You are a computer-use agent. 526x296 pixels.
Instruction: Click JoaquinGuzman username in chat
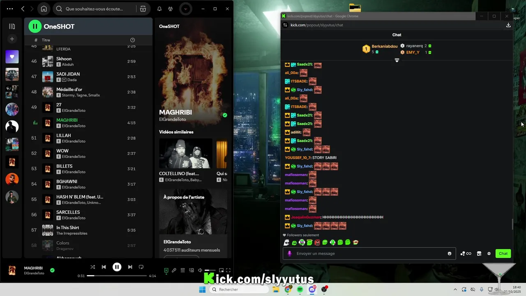coord(305,217)
